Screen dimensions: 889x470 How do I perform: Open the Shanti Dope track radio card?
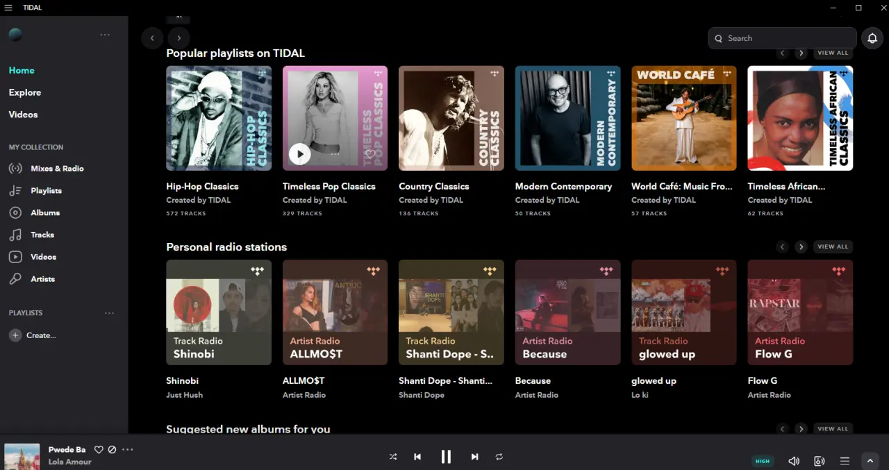tap(451, 312)
